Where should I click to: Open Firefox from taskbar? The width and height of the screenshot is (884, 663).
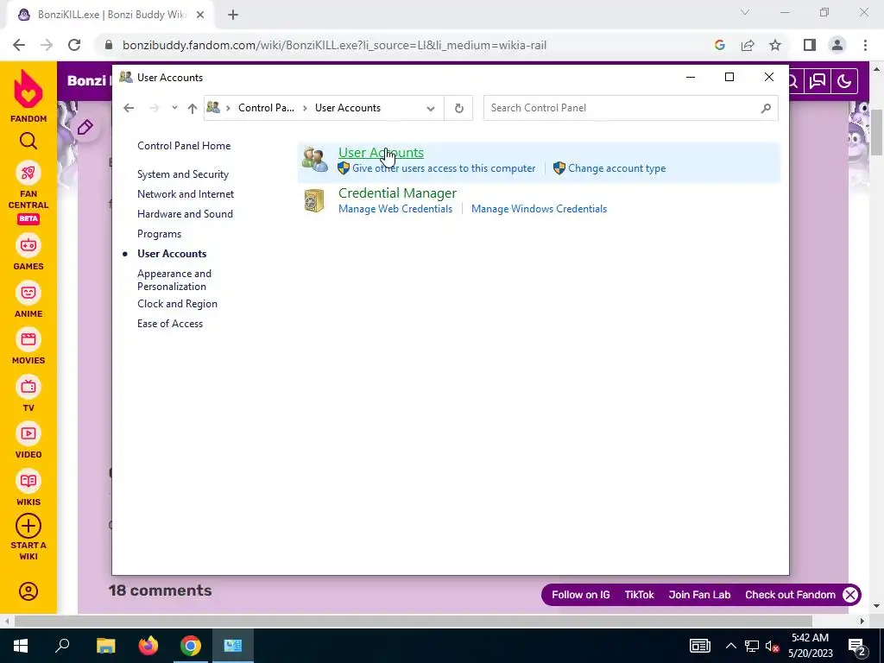[148, 646]
